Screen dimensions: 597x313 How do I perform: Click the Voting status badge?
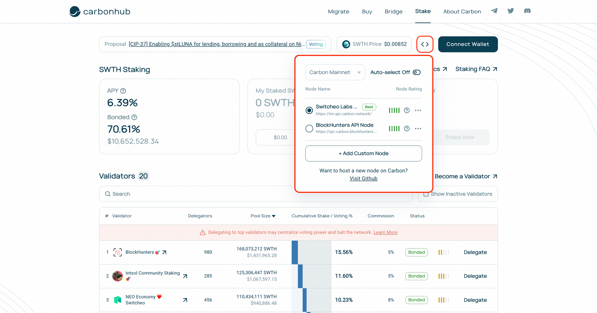click(x=316, y=44)
